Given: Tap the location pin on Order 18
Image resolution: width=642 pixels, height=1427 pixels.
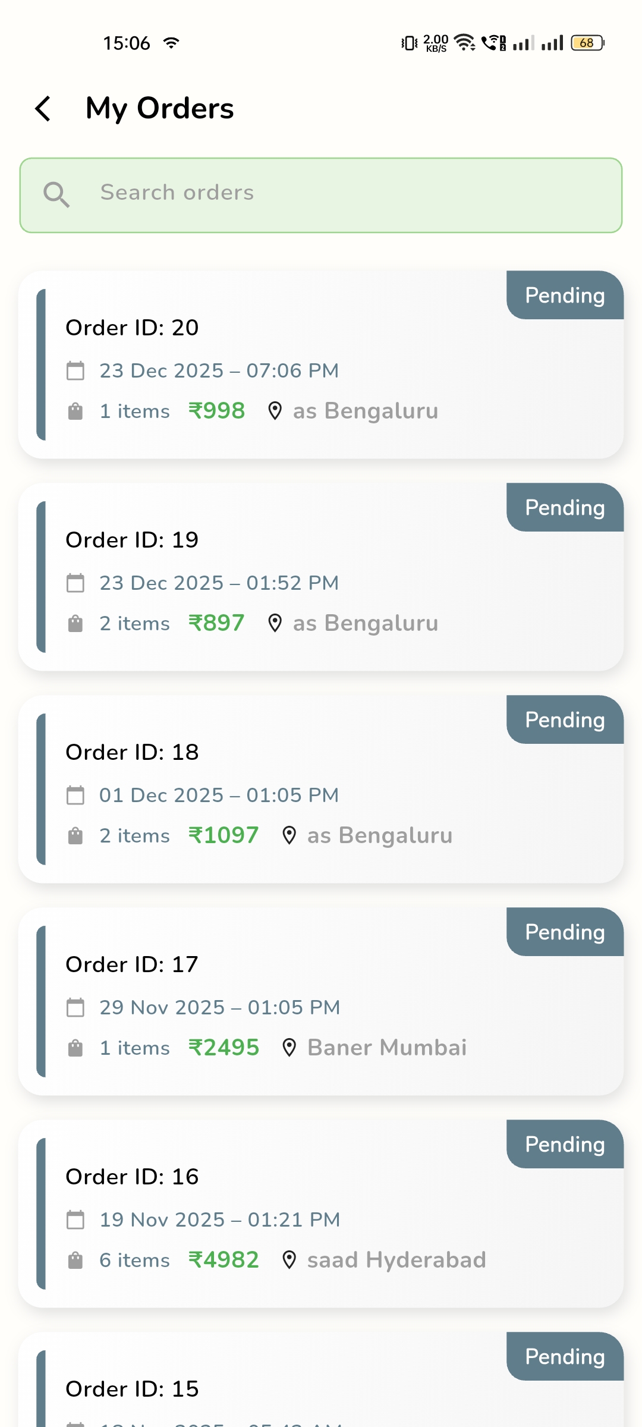Looking at the screenshot, I should tap(289, 835).
